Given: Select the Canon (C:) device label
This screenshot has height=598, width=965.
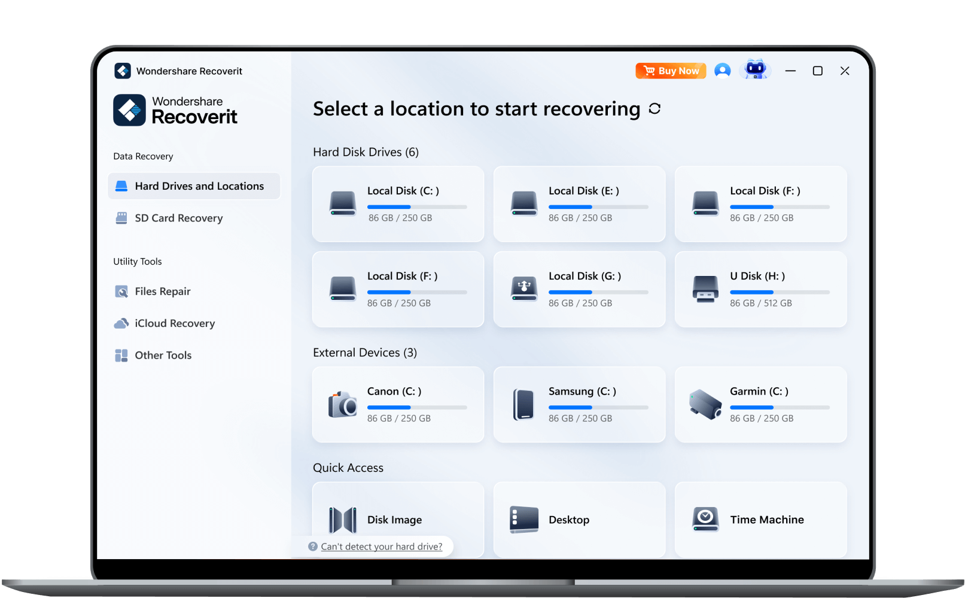Looking at the screenshot, I should [x=394, y=391].
